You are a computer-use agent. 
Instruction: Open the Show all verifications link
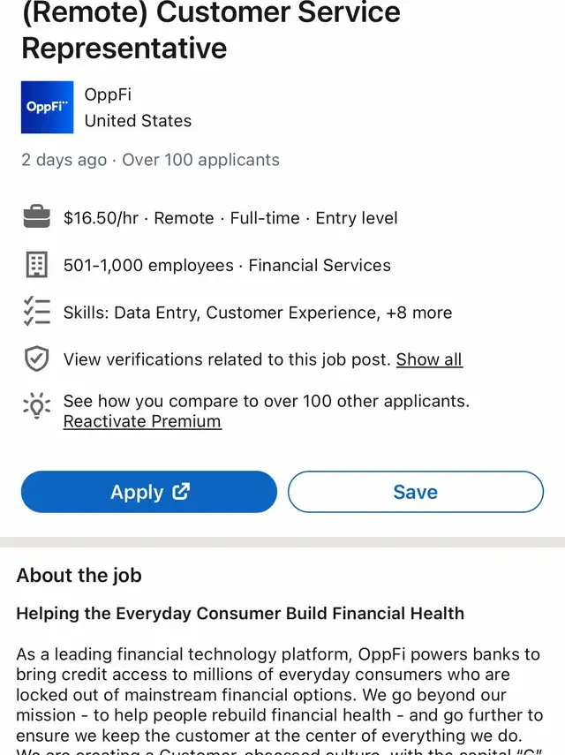point(429,359)
